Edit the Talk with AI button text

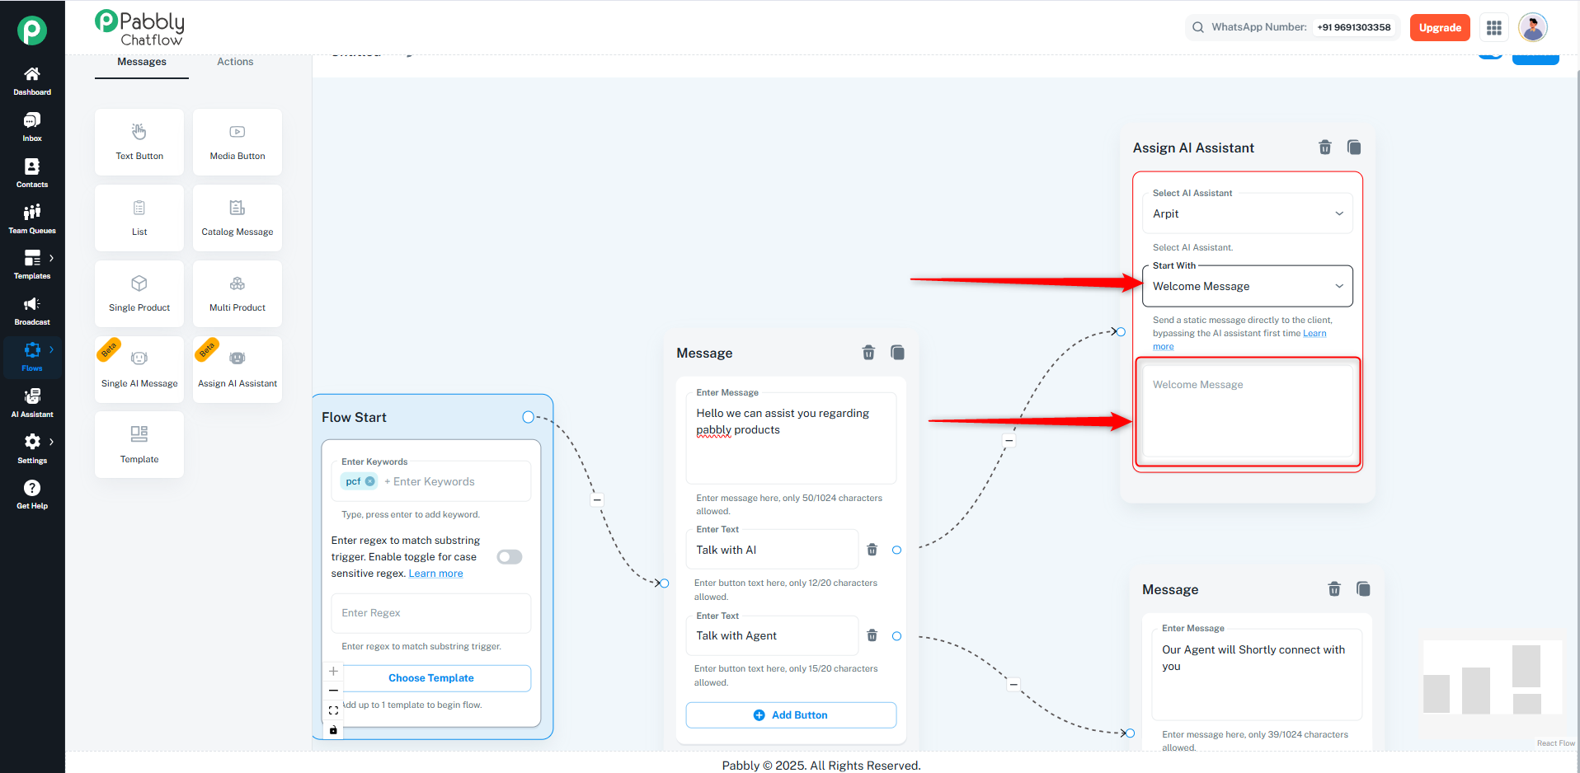click(x=772, y=550)
